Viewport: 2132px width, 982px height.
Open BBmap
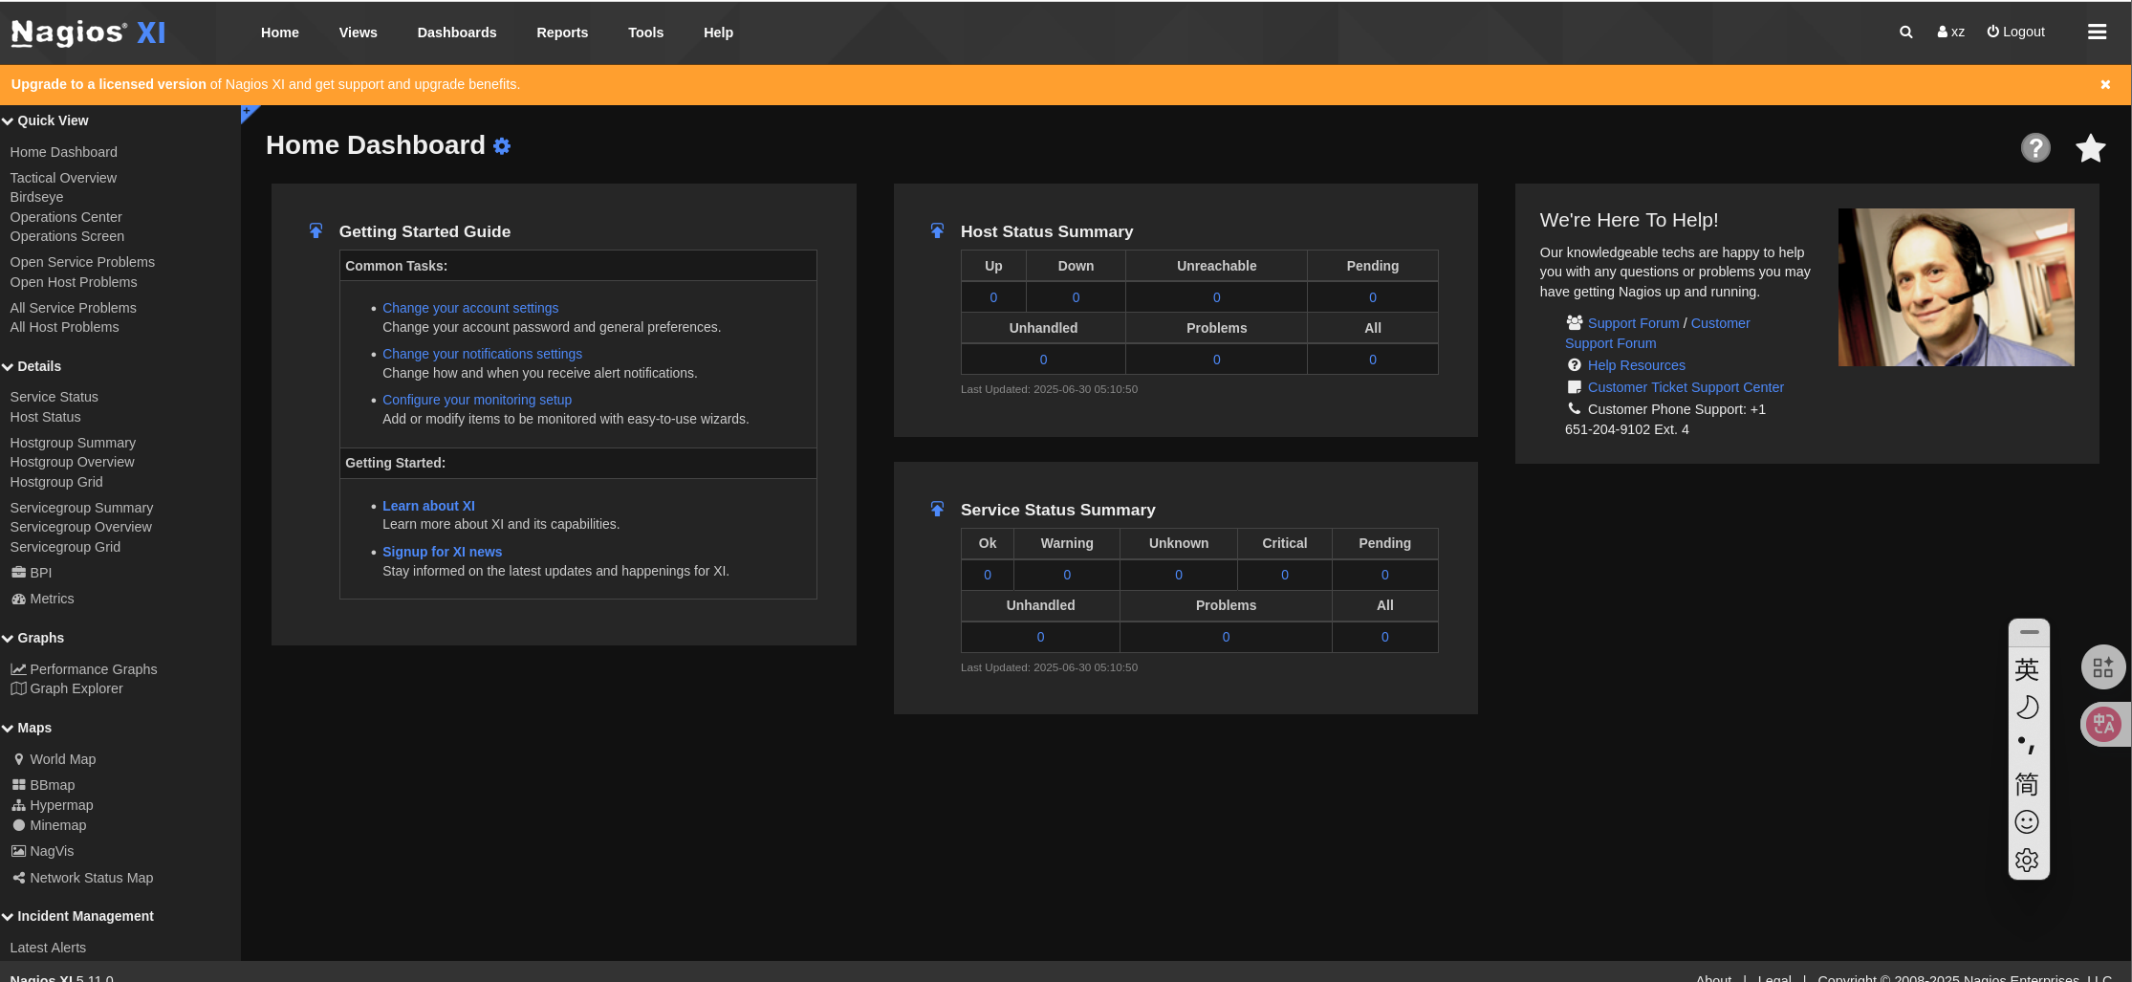pyautogui.click(x=43, y=785)
